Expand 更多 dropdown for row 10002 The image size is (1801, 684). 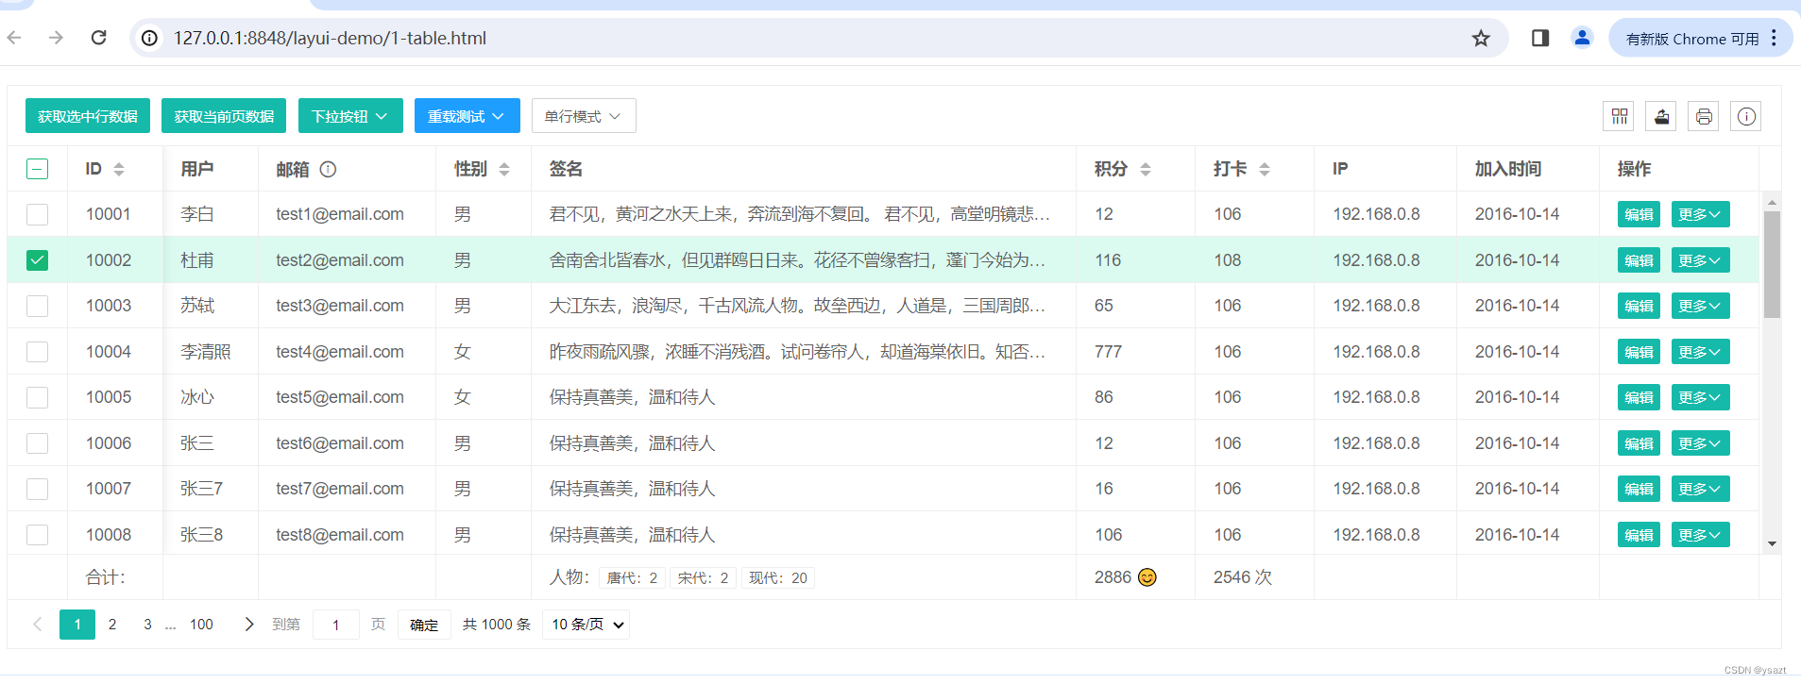pos(1700,260)
